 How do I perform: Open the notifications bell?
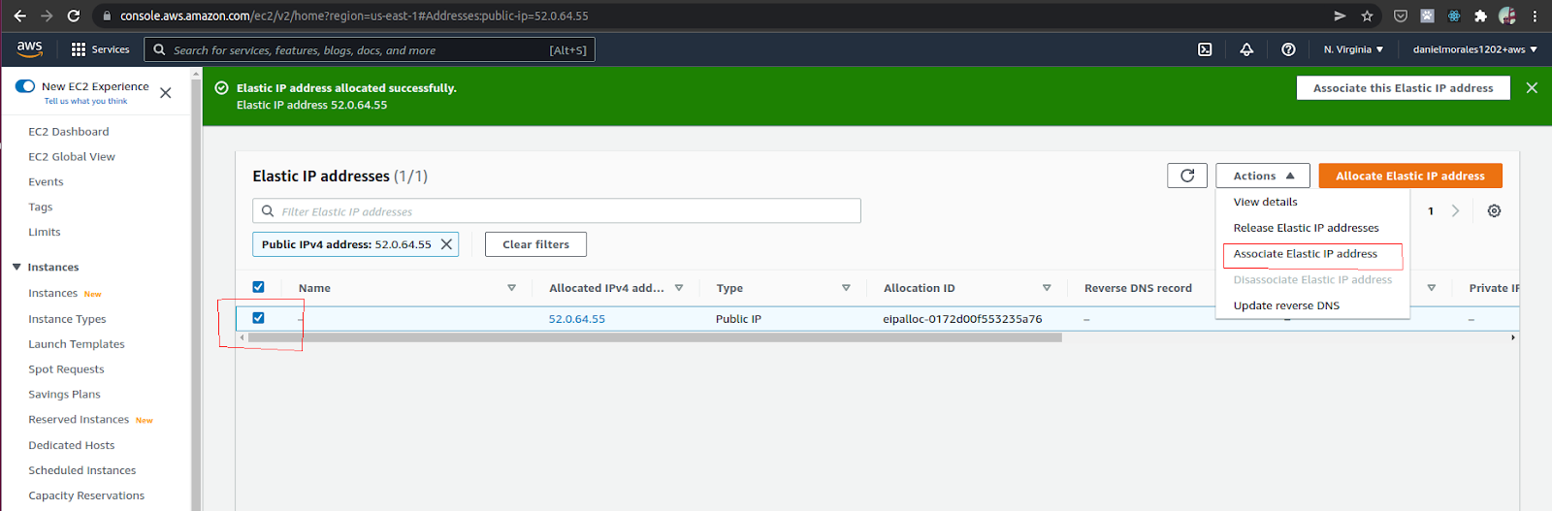[1246, 49]
